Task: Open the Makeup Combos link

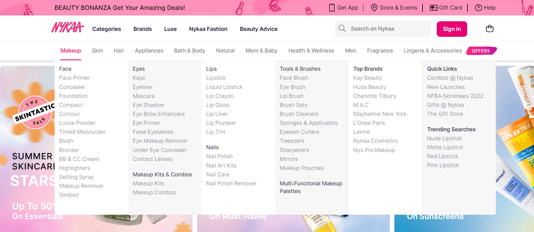Action: click(x=154, y=192)
